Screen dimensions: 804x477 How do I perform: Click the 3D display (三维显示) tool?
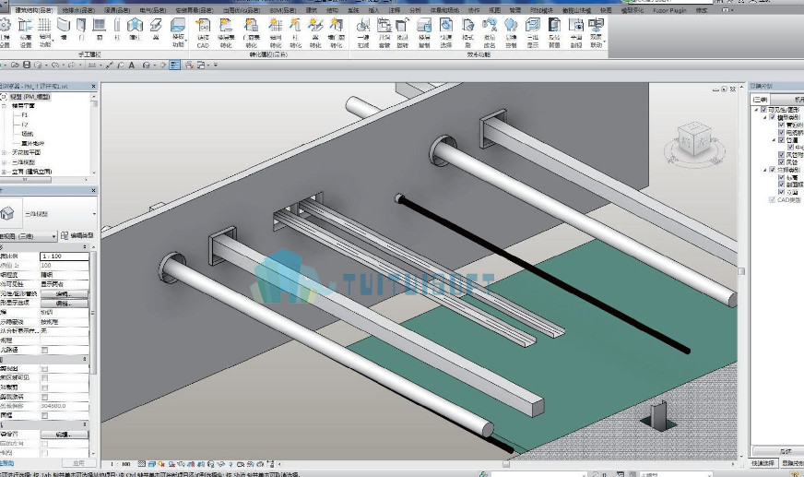(x=533, y=32)
